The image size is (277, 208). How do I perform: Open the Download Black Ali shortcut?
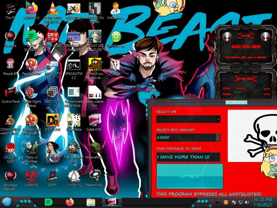[x=11, y=180]
